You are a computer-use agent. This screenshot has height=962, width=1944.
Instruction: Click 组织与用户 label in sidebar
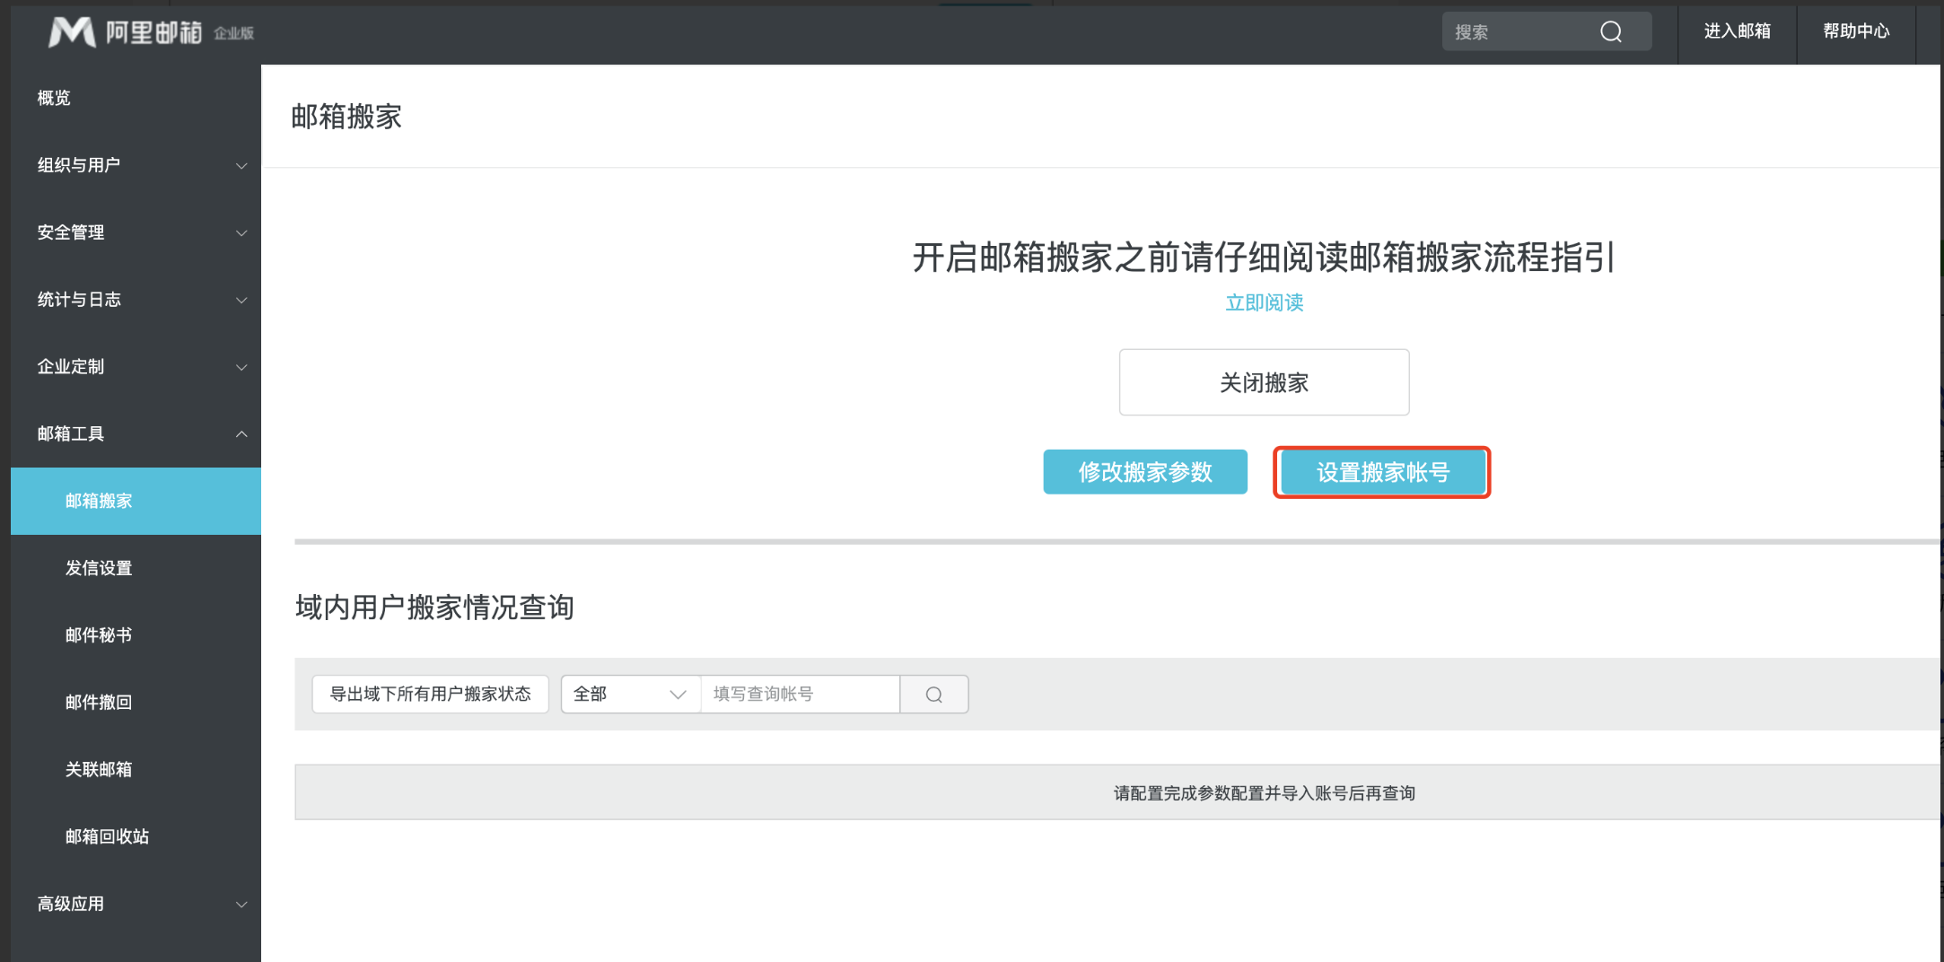(79, 165)
